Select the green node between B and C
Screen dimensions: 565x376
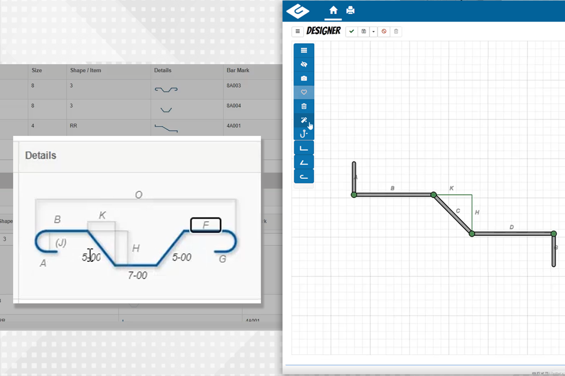(x=434, y=195)
